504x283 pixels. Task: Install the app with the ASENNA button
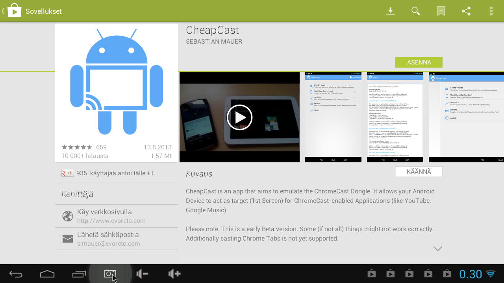419,62
